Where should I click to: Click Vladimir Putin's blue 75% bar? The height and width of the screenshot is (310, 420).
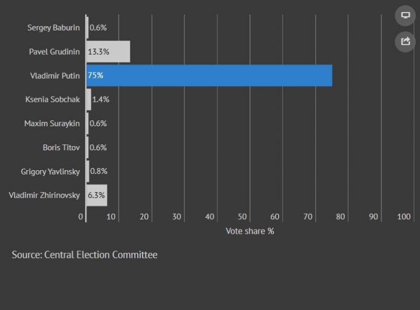click(209, 76)
